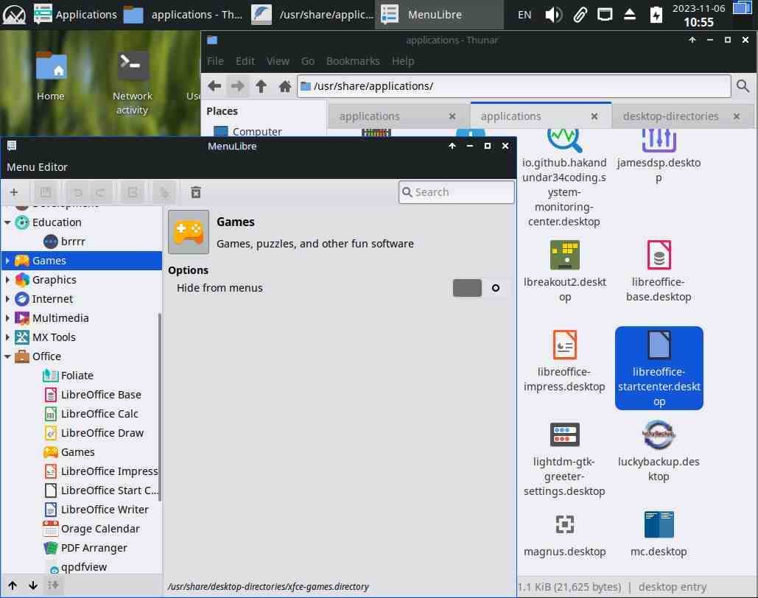
Task: Select the brrrr entry under Education
Action: 73,242
